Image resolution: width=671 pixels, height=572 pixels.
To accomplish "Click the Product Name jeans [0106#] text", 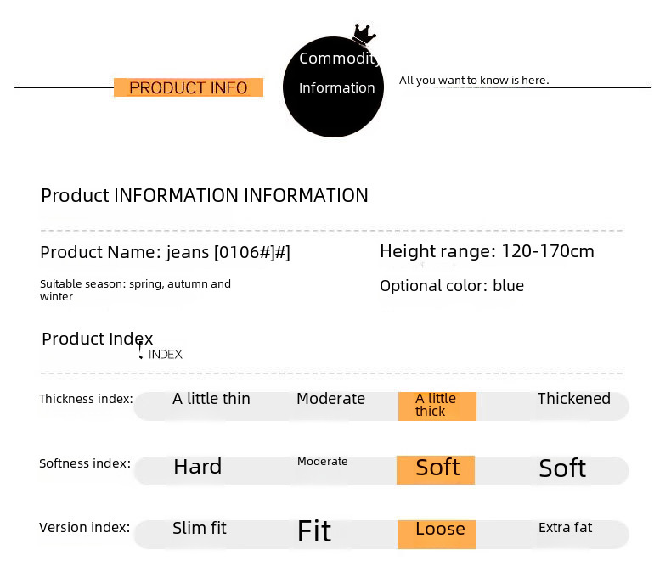I will pyautogui.click(x=166, y=252).
